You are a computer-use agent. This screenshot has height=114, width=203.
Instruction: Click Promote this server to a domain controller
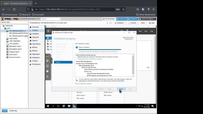click(89, 59)
